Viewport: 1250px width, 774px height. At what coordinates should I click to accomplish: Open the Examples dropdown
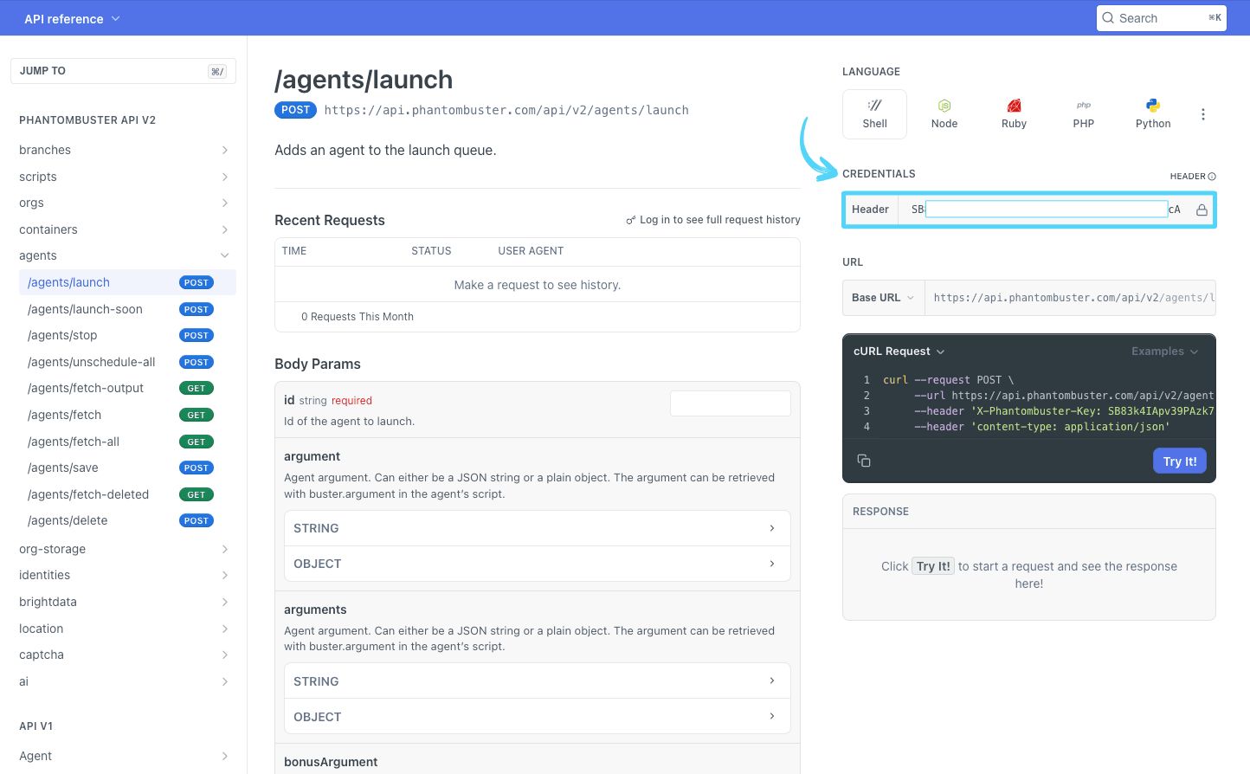coord(1165,352)
